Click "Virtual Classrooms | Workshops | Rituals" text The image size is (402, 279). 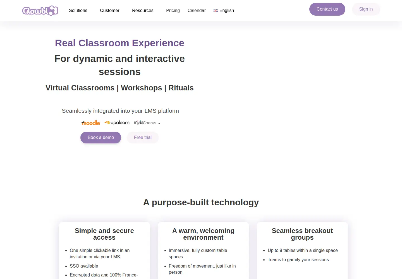(x=119, y=88)
